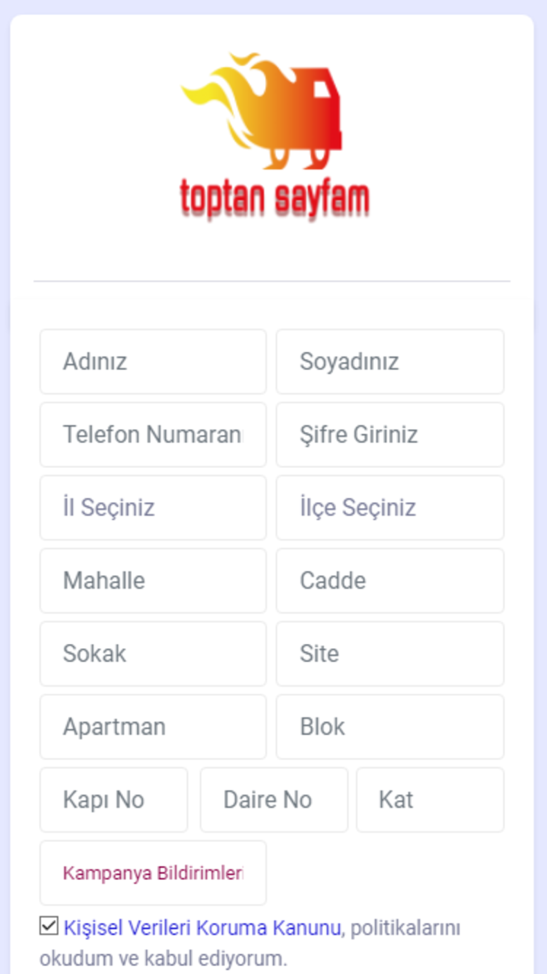Focus the Adınız name field
547x974 pixels.
153,362
